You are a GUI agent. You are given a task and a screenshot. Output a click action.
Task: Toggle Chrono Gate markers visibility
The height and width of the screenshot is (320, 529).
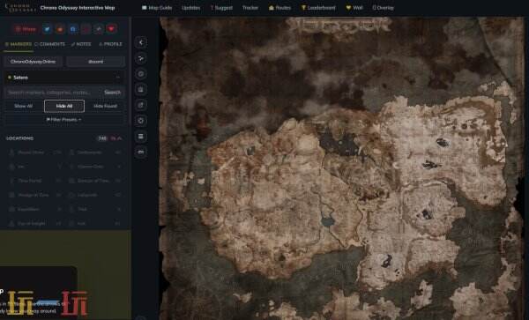[x=94, y=167]
